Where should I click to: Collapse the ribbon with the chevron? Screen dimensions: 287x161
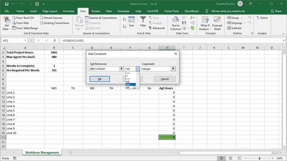(283, 34)
